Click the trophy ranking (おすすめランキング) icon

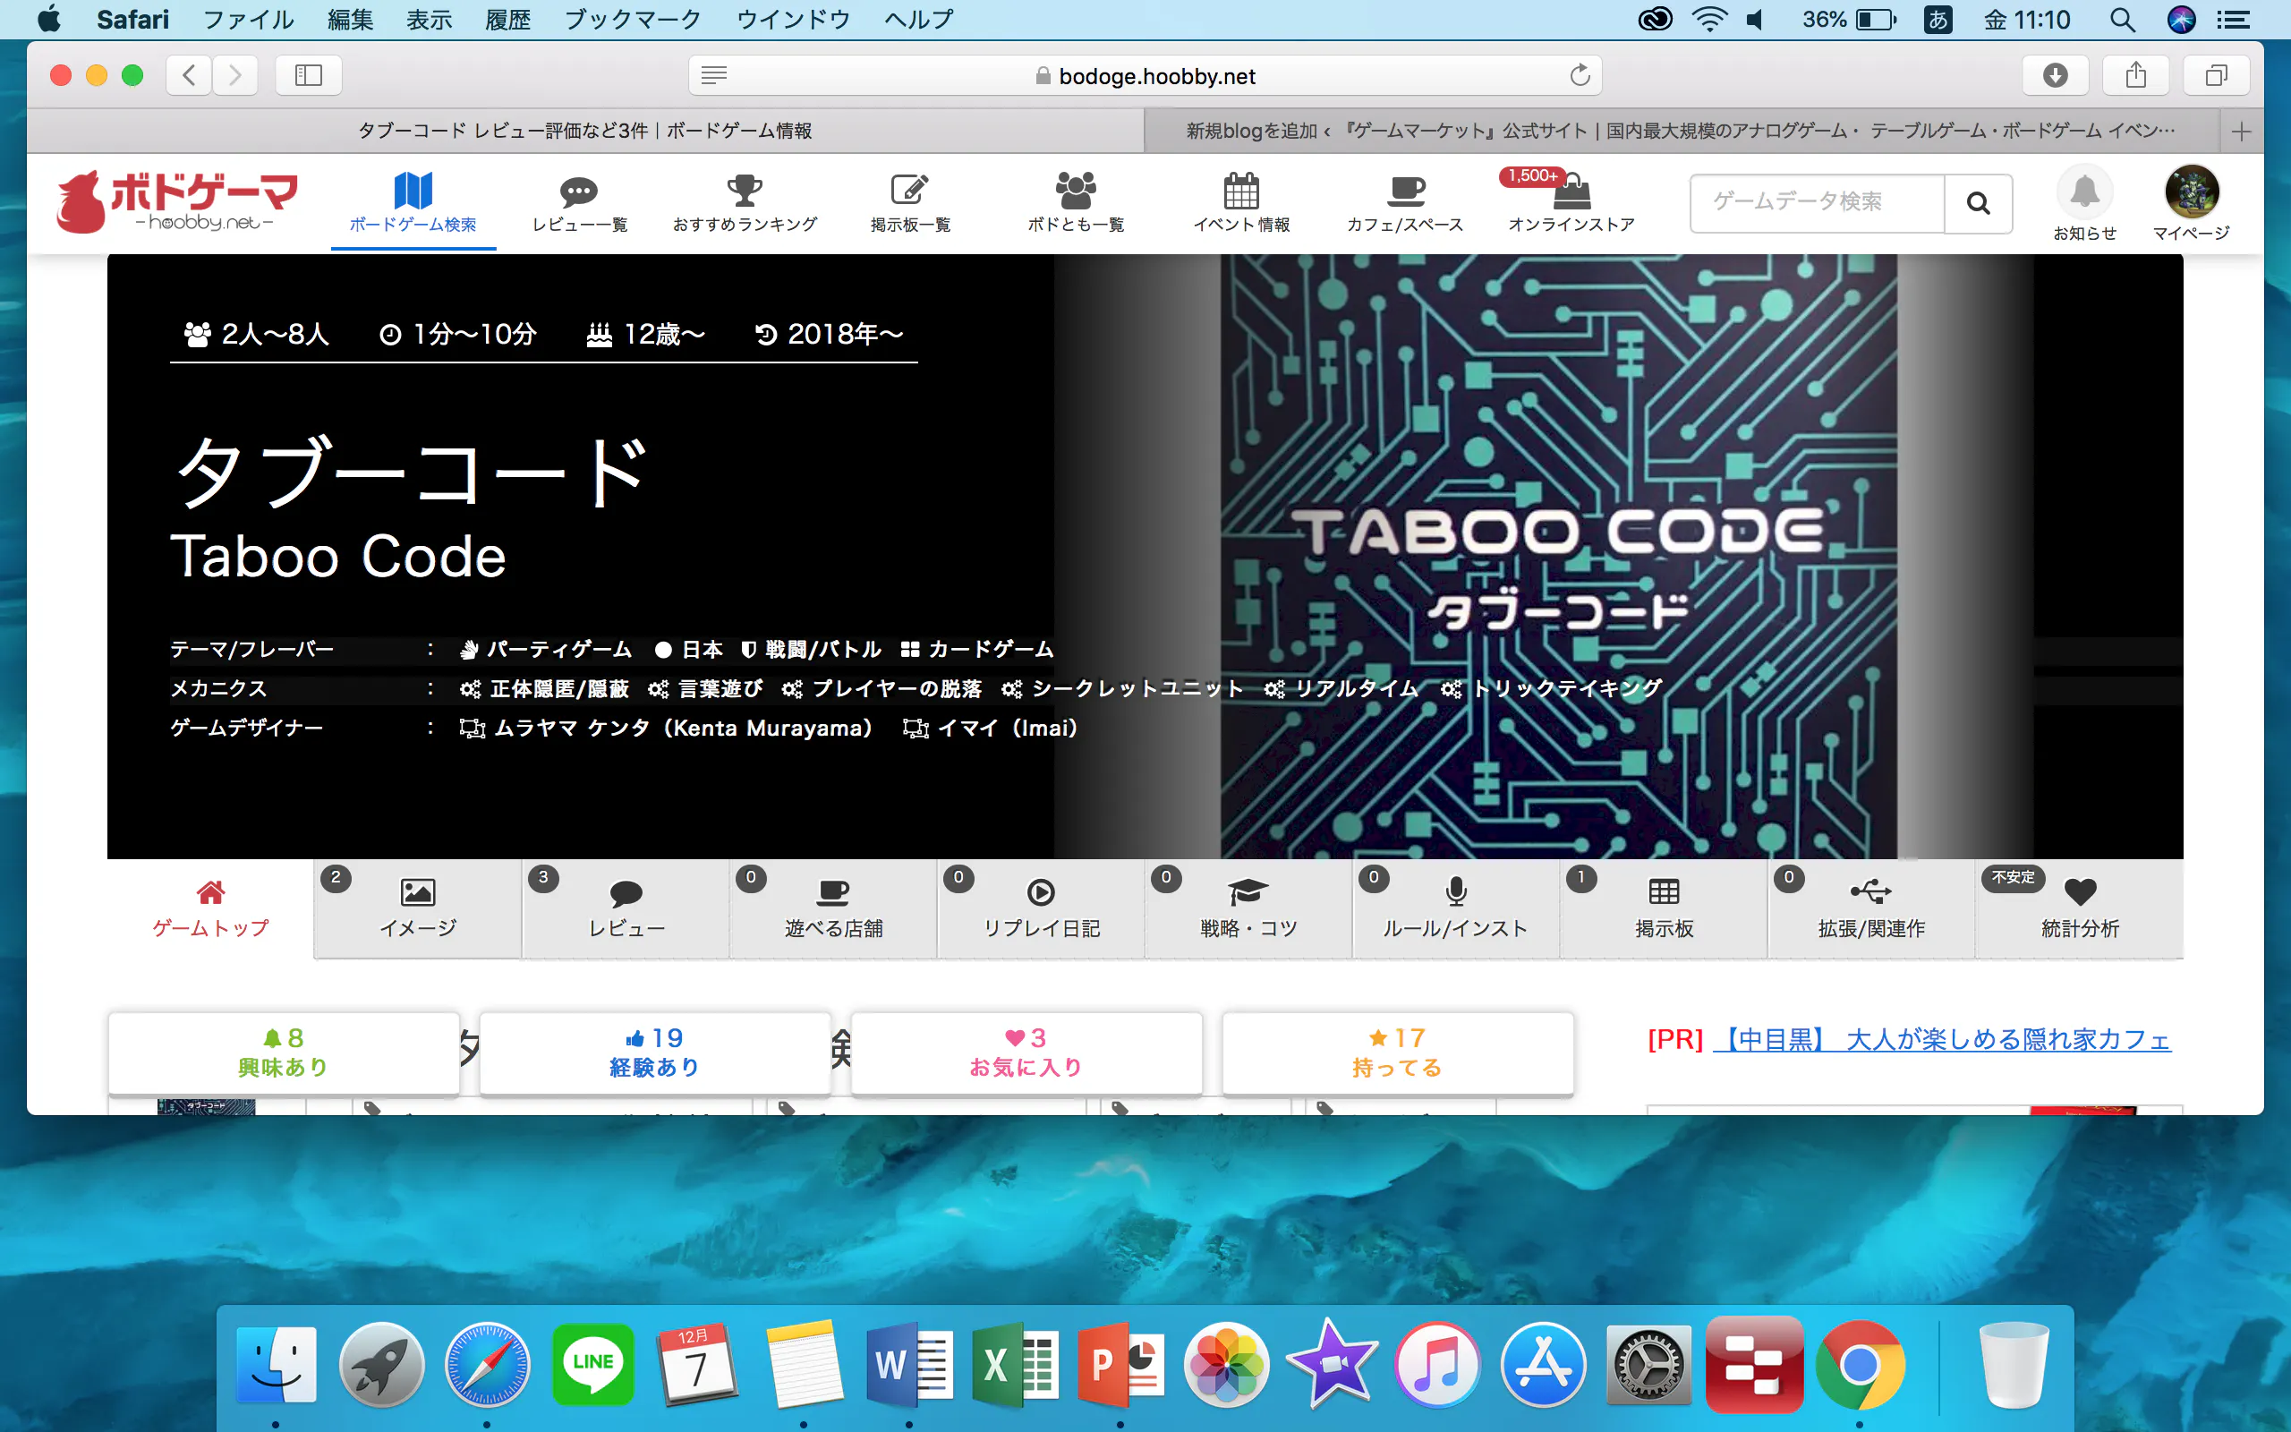(x=744, y=192)
